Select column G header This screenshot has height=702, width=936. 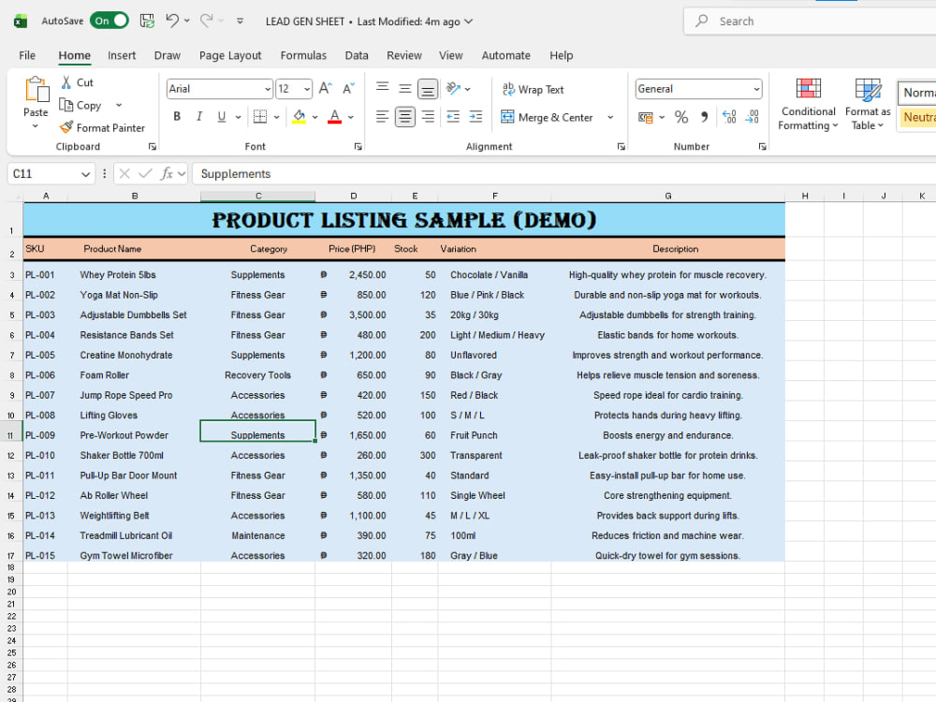point(668,196)
